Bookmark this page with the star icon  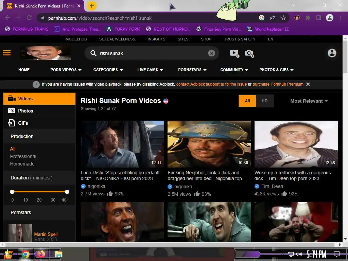pos(283,18)
